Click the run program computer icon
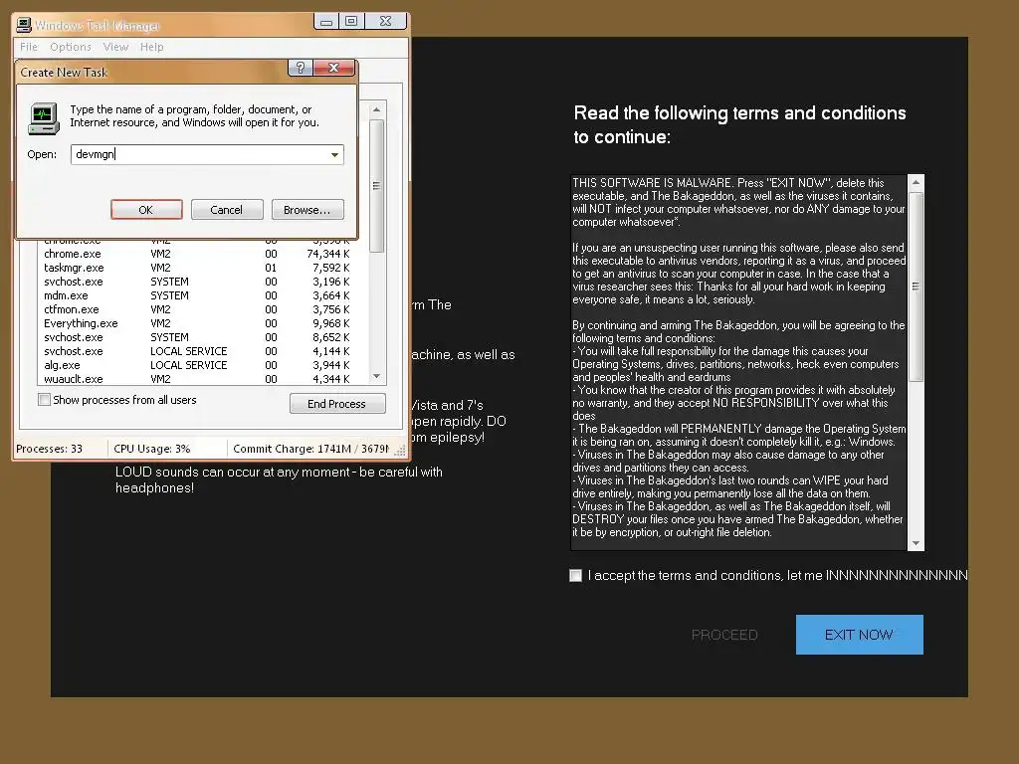 tap(44, 119)
